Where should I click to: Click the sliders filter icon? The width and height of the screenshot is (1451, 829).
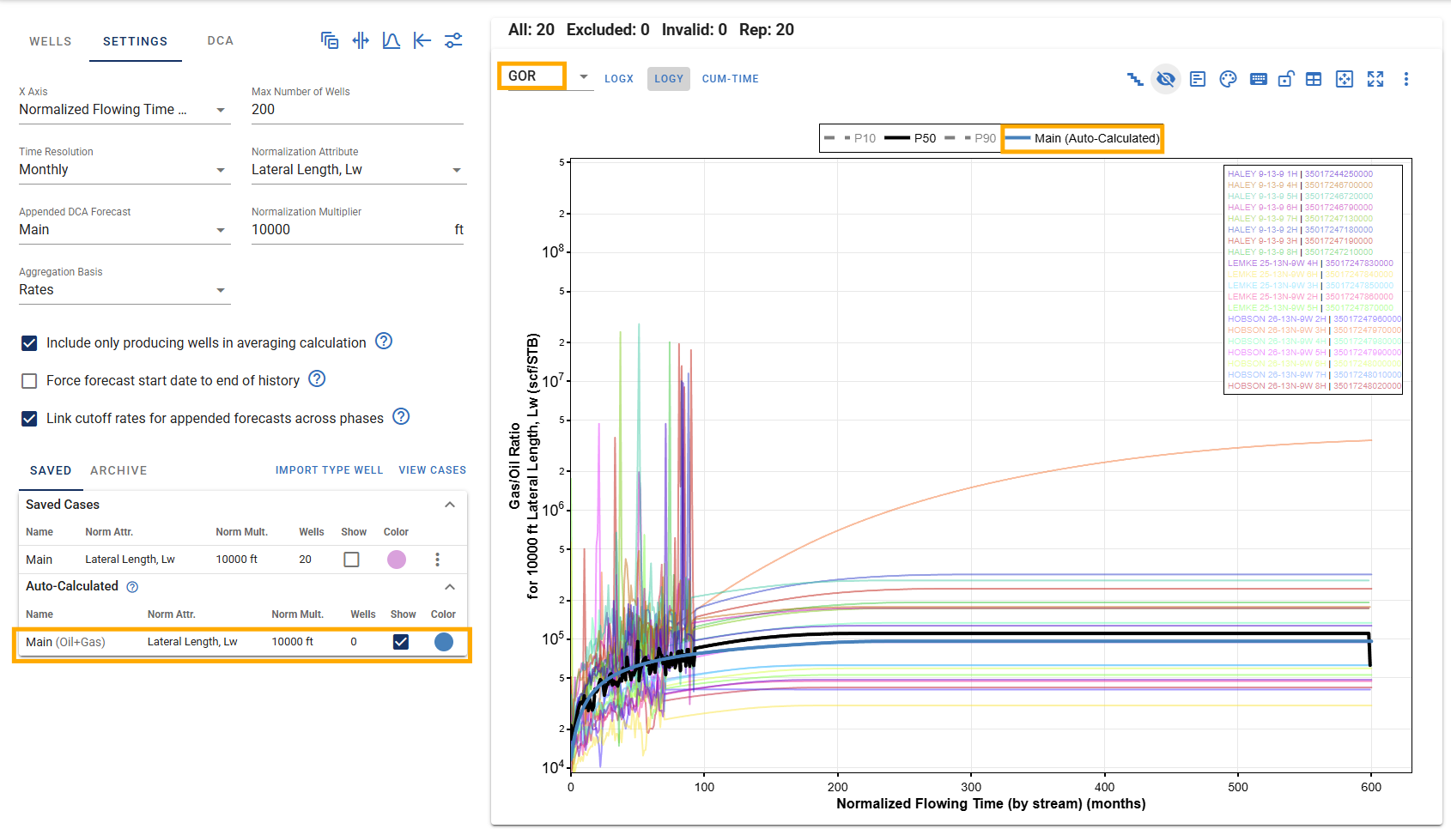(x=453, y=40)
